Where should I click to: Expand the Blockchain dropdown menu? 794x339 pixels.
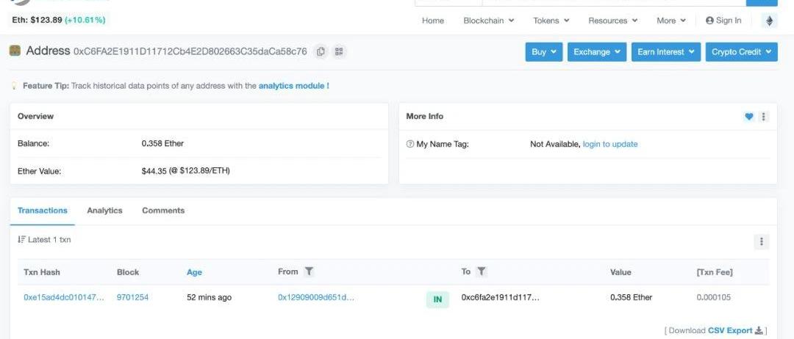488,21
